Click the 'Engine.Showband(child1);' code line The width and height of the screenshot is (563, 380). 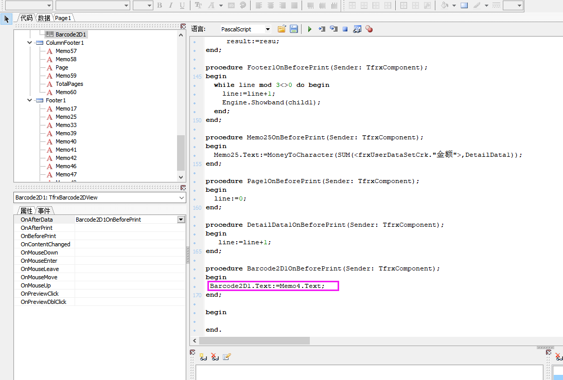[271, 103]
